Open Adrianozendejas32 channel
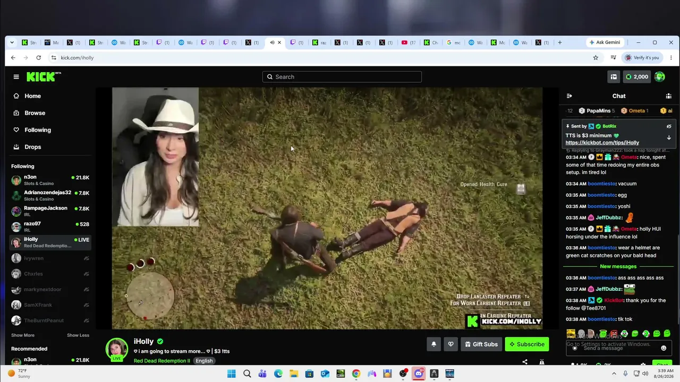Image resolution: width=680 pixels, height=382 pixels. pos(50,196)
